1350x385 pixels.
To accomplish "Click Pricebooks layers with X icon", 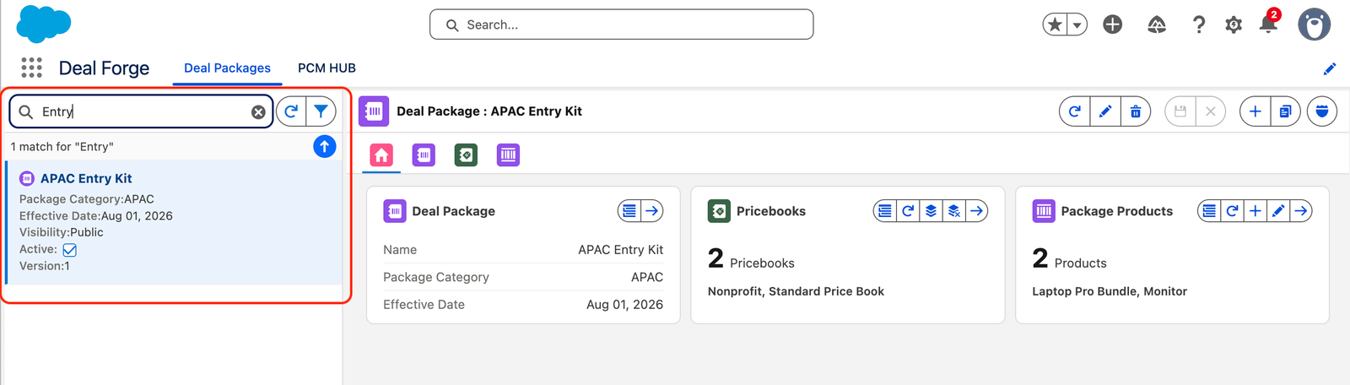I will (954, 211).
